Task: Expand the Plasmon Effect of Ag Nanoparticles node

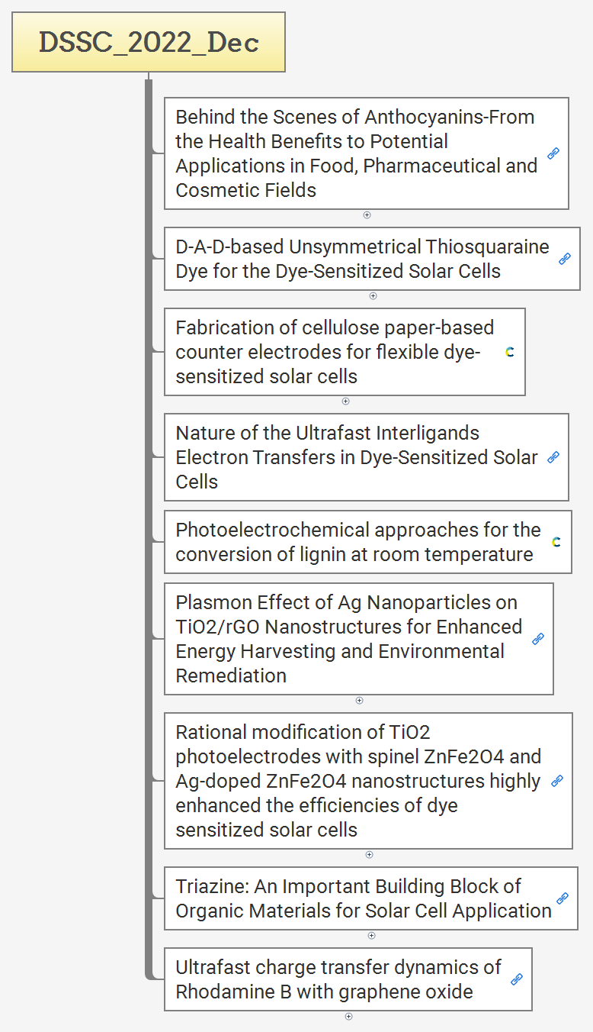Action: (360, 701)
